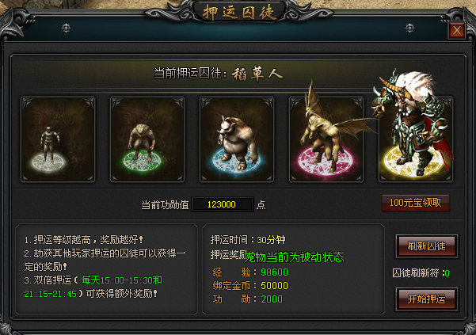Image resolution: width=476 pixels, height=335 pixels.
Task: Select the boar beast prisoner on blue circle
Action: [237, 139]
